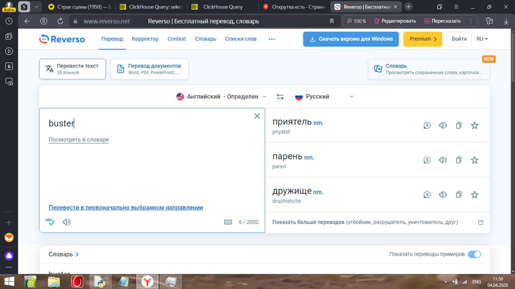Clear the input text with the X icon

(257, 116)
